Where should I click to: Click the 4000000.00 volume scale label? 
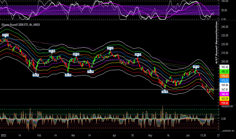coord(227,106)
